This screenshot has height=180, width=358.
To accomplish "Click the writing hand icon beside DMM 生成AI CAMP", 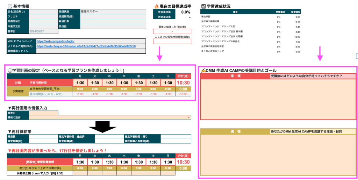I will pyautogui.click(x=203, y=70).
